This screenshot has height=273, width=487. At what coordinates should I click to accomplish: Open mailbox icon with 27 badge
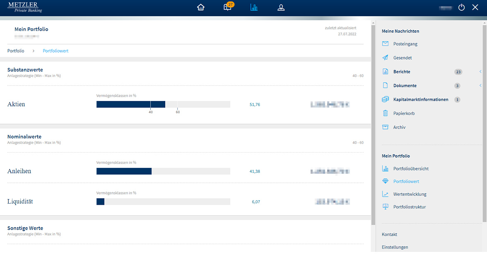227,7
